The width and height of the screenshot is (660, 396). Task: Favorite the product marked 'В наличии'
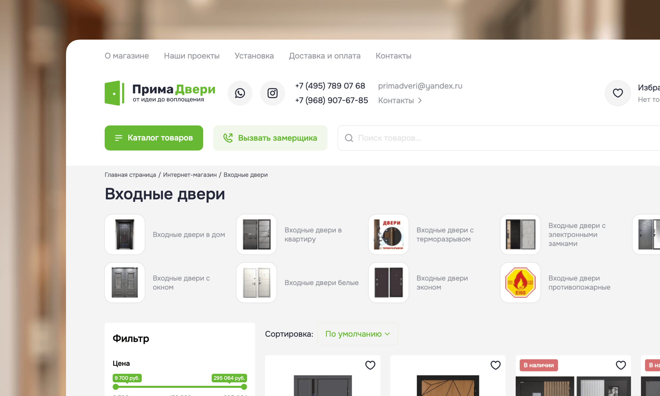coord(621,365)
